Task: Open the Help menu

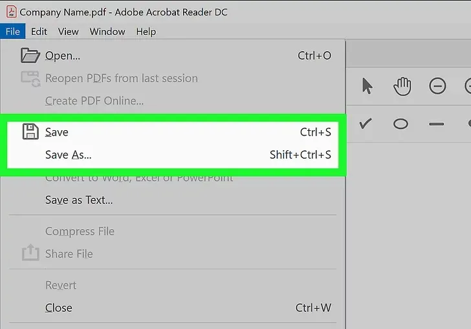Action: (146, 32)
